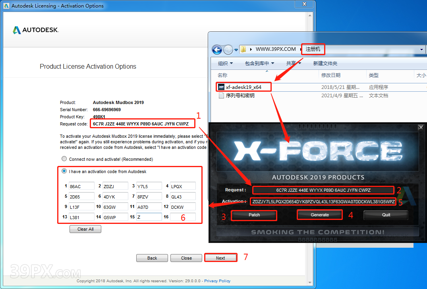Screen dimensions: 427x289
Task: Open the 组织 dropdown menu
Action: [225, 64]
